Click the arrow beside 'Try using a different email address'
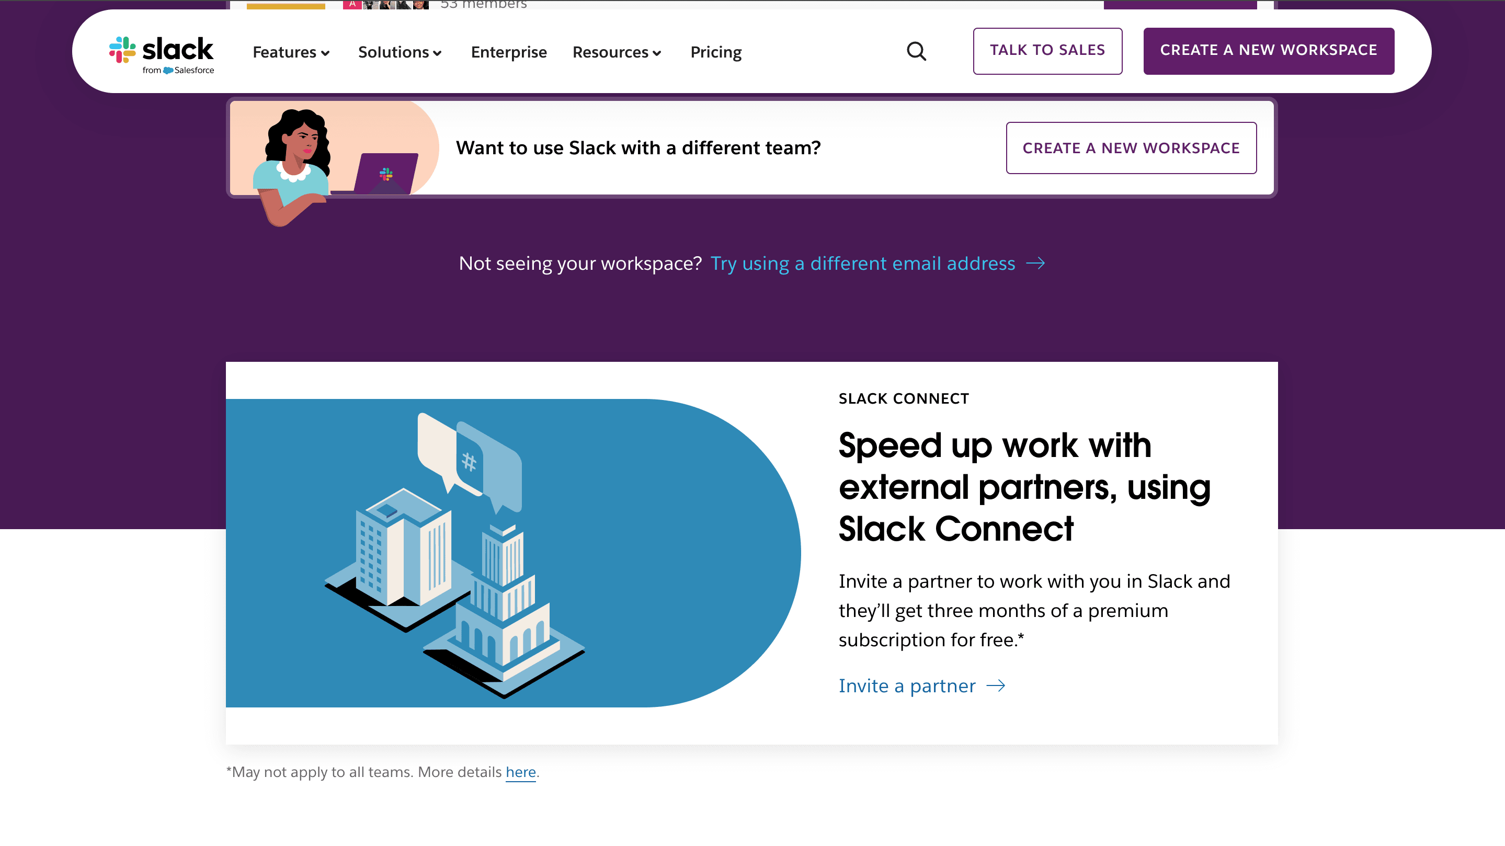1505x846 pixels. (x=1038, y=264)
